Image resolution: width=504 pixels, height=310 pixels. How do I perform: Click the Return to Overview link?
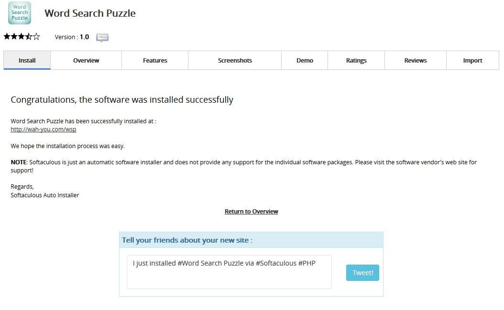252,212
